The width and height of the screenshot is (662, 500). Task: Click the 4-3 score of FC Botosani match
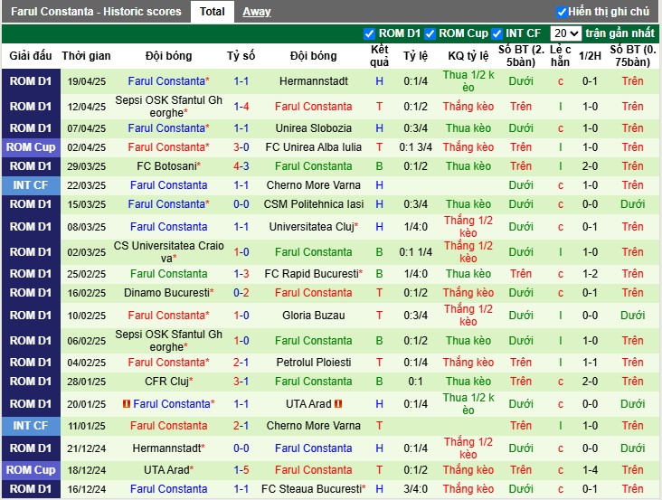(x=241, y=165)
